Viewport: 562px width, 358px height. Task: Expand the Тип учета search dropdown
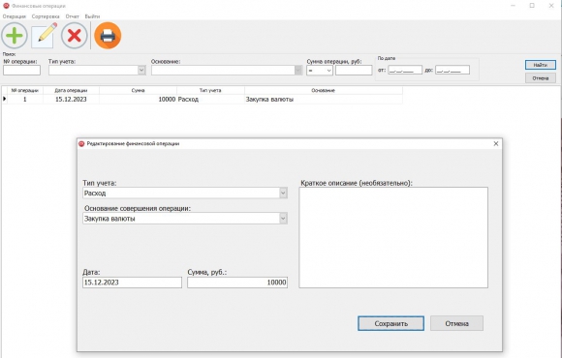coord(141,71)
